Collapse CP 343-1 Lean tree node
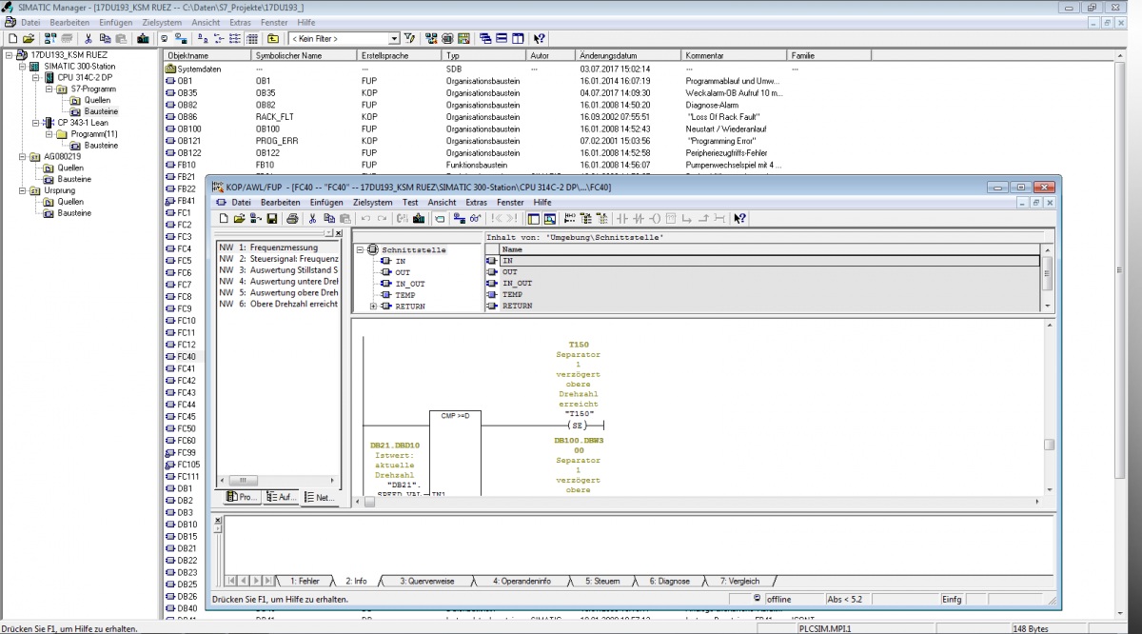The width and height of the screenshot is (1142, 634). click(36, 123)
